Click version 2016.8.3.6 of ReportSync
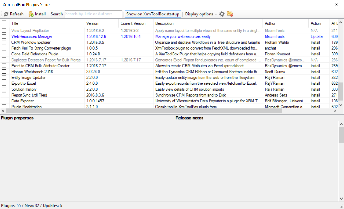 tap(95, 95)
